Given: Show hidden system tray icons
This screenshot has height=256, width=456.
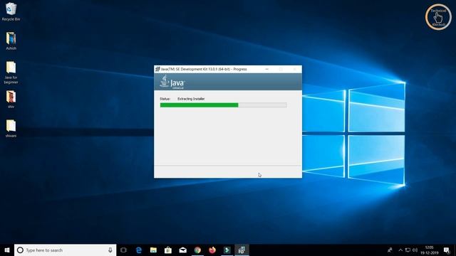Looking at the screenshot, I should (x=400, y=250).
